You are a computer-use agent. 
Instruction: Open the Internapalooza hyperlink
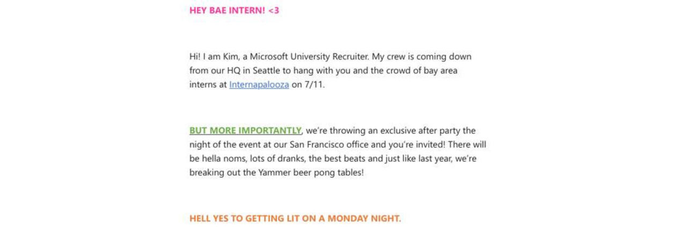[259, 85]
